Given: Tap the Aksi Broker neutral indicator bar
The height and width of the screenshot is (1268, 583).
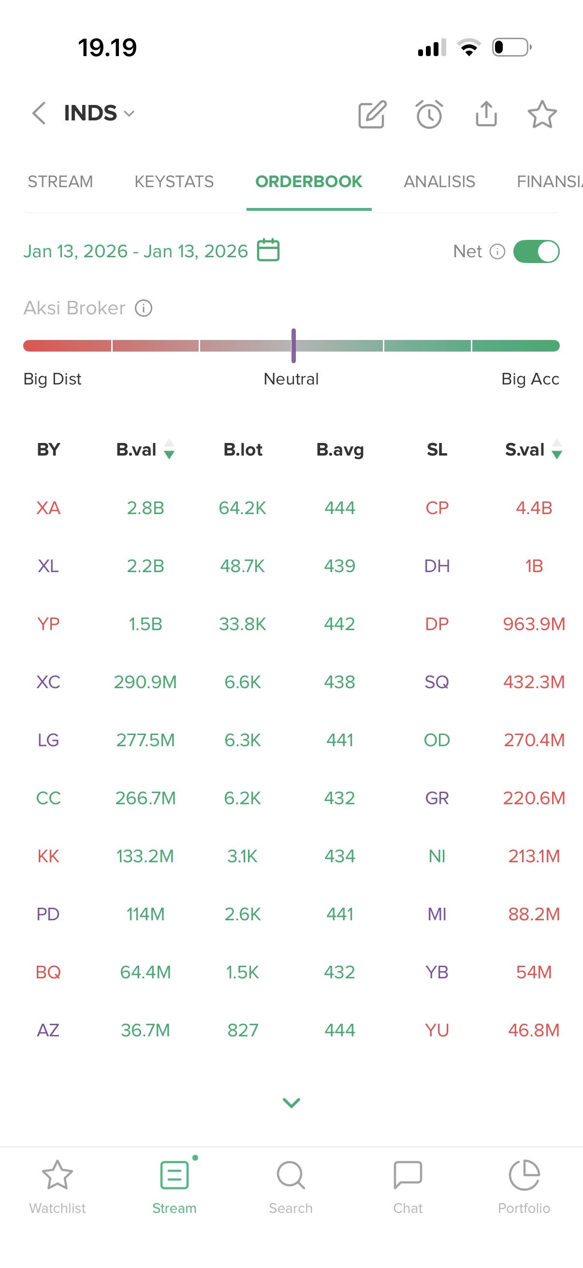Looking at the screenshot, I should [x=293, y=346].
